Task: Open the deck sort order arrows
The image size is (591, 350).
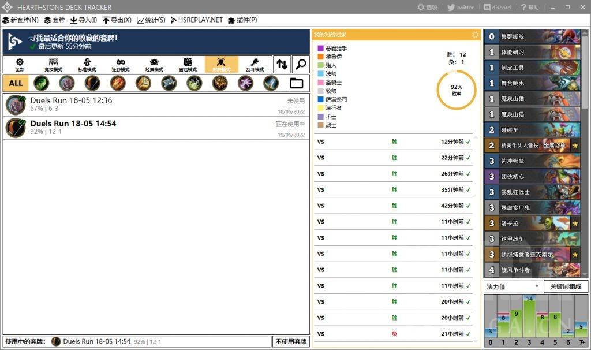Action: tap(282, 64)
